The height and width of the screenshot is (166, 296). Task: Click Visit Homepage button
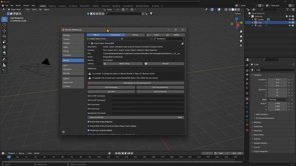point(111,87)
